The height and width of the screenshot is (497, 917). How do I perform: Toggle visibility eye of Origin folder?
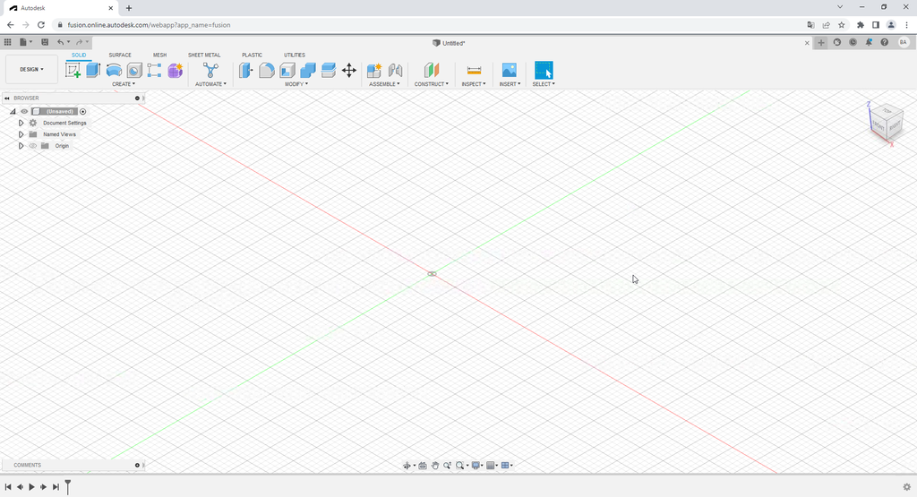(32, 146)
